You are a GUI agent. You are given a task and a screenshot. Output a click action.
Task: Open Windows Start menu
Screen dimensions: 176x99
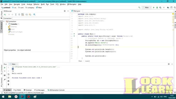(3, 97)
